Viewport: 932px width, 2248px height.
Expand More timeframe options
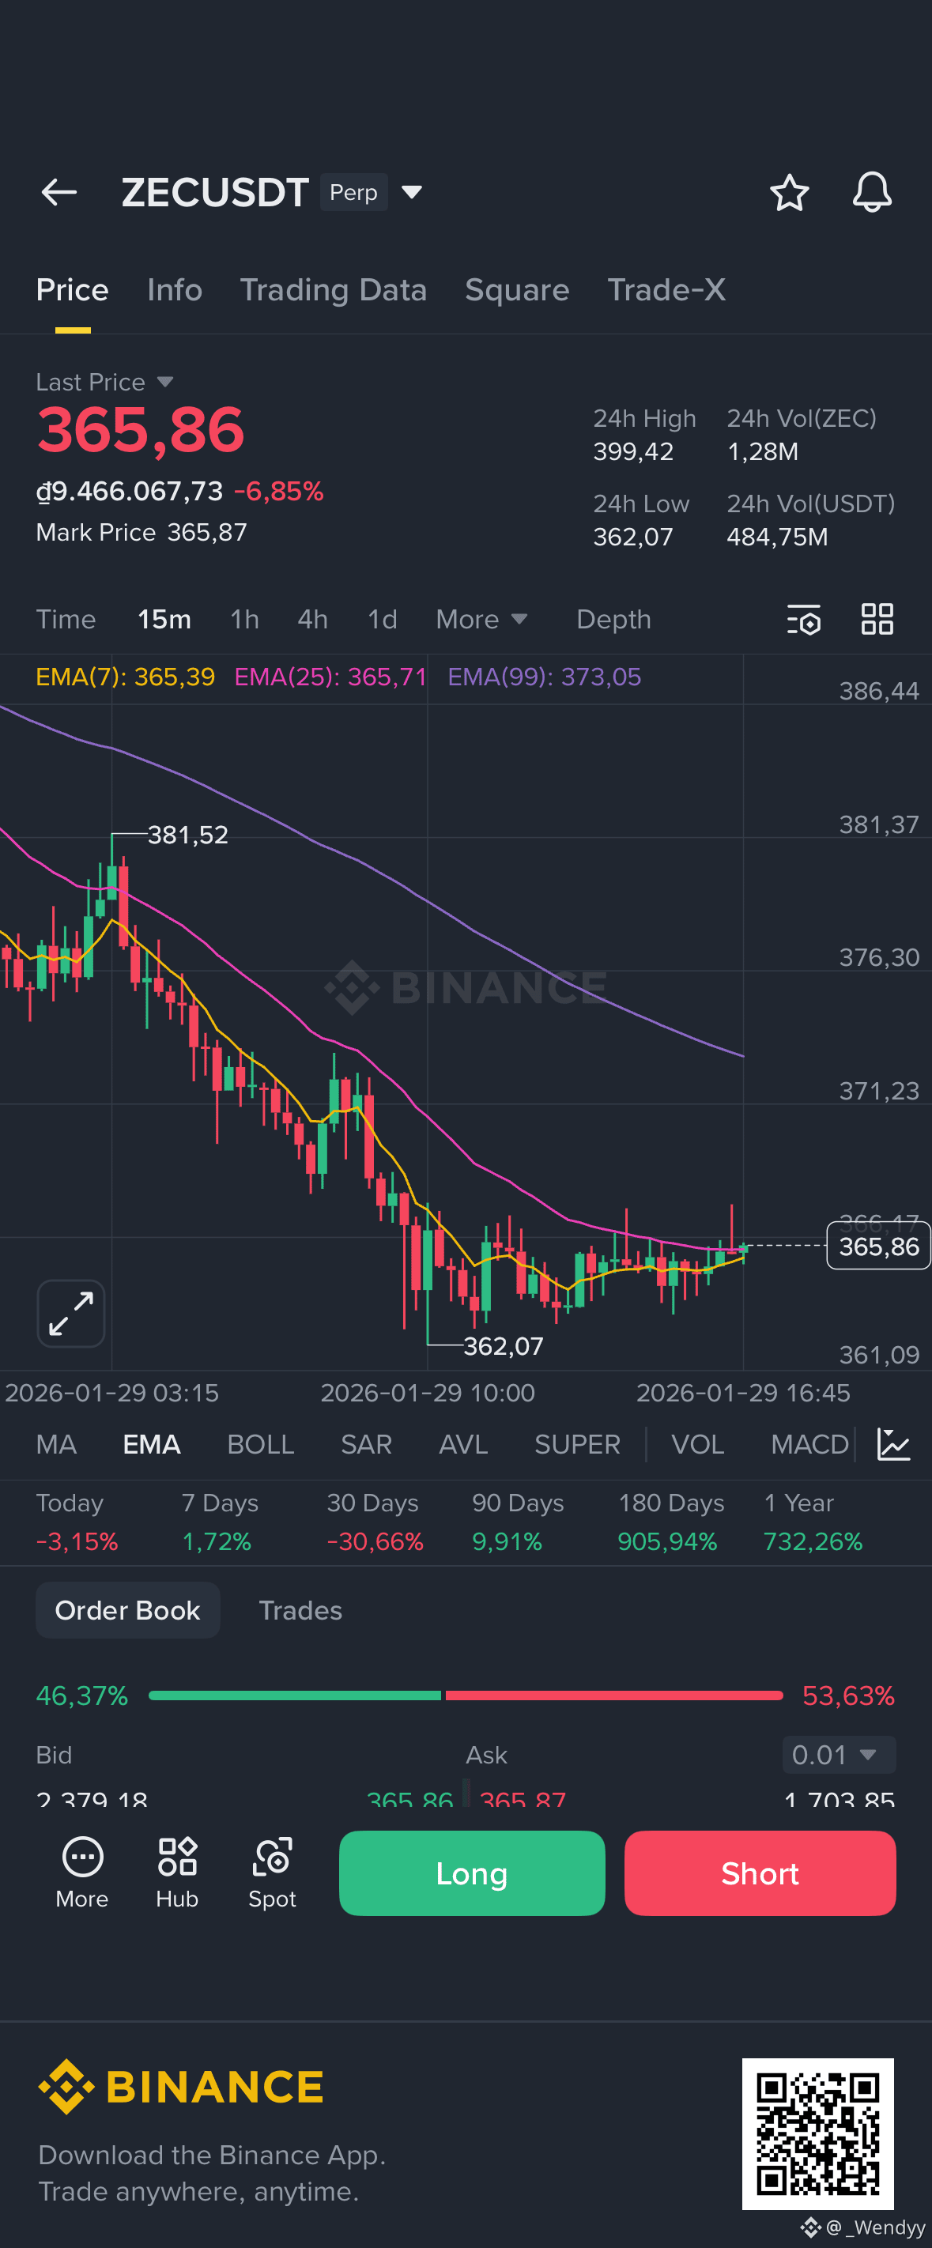coord(481,620)
